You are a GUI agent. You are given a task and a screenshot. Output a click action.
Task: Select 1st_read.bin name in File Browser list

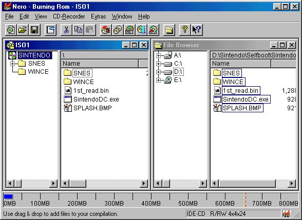tap(241, 90)
